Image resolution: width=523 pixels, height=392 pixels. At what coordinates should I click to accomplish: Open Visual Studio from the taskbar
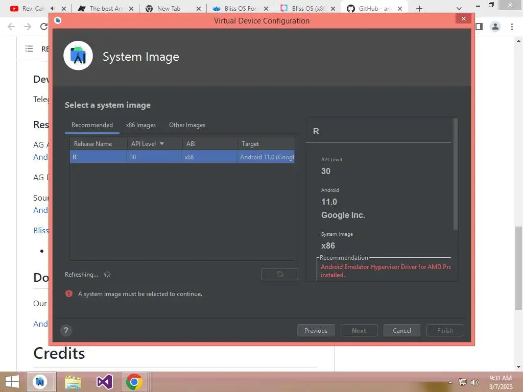(x=105, y=382)
